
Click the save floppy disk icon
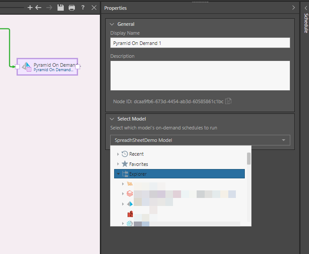61,8
